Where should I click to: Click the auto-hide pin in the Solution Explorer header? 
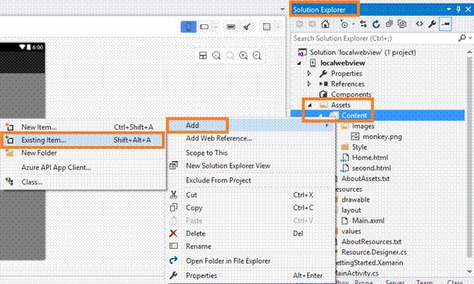point(458,9)
